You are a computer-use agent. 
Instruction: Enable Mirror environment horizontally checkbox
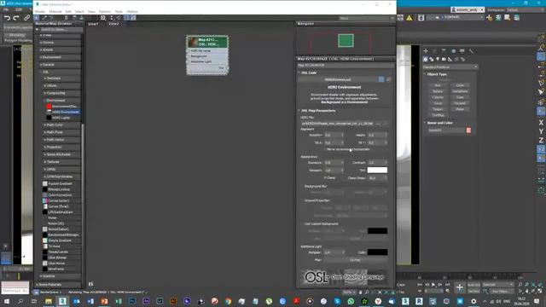324,149
